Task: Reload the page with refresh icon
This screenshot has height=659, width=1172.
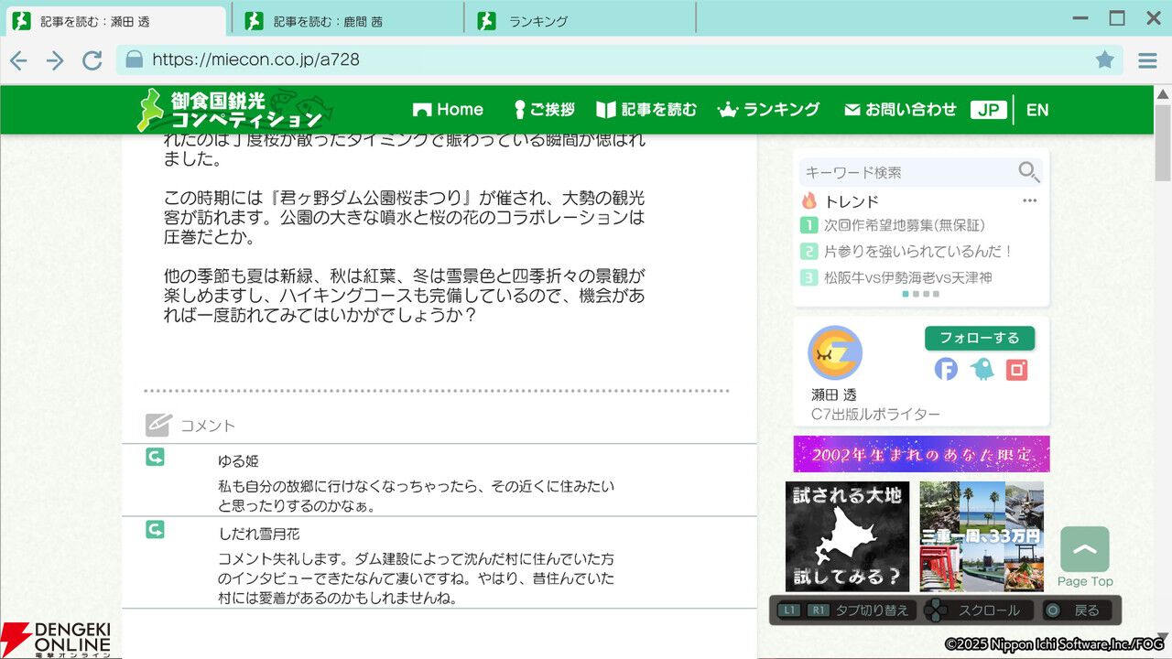Action: (x=92, y=60)
